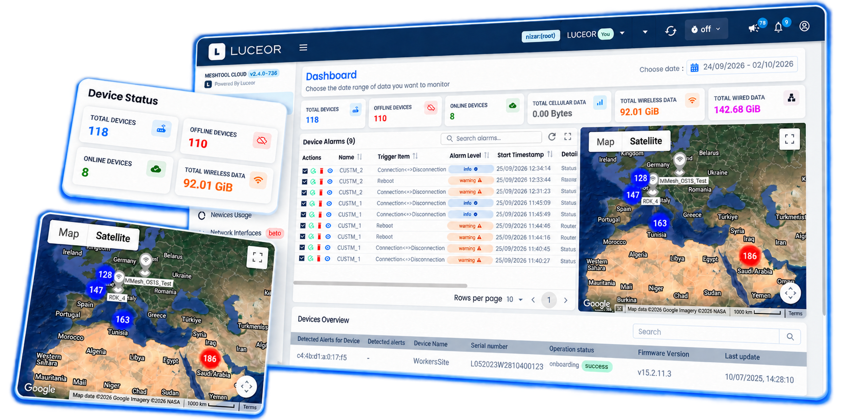Toggle checkbox for the 11:40:27 alarm row
The image size is (841, 420).
point(302,259)
